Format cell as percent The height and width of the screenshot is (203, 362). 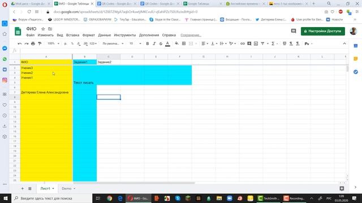[x=72, y=43]
